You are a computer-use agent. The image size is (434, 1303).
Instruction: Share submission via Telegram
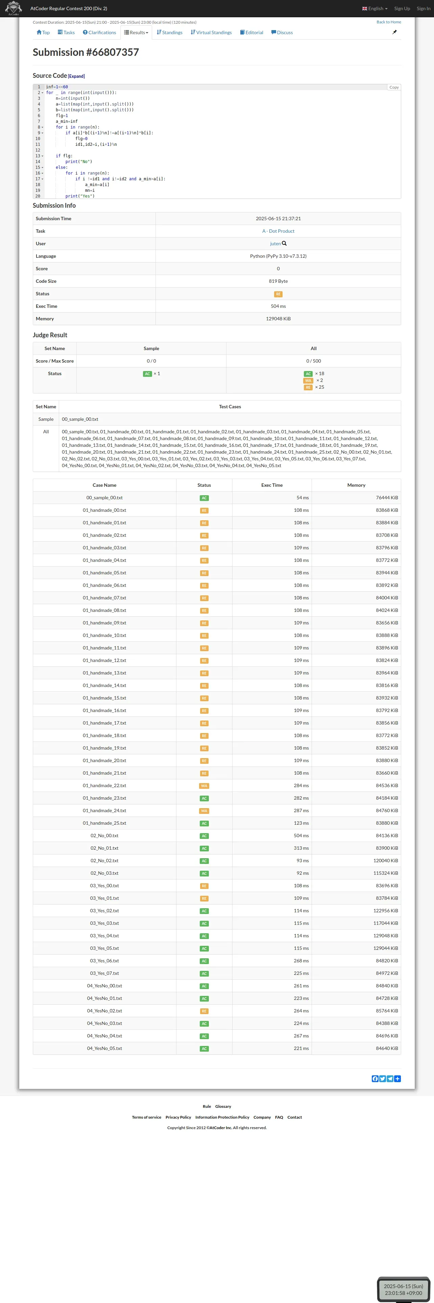390,1079
